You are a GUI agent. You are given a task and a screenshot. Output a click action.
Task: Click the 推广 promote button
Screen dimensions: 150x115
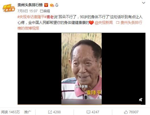click(28, 112)
